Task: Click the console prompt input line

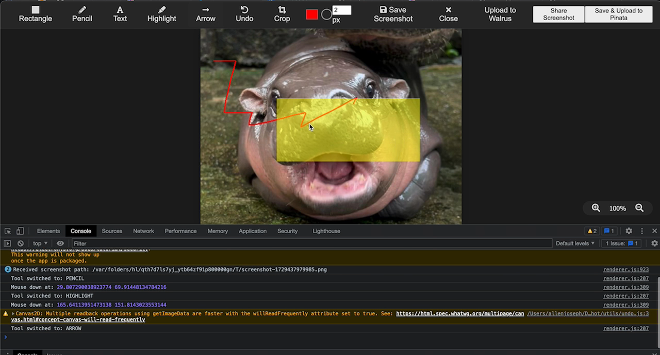Action: click(x=330, y=337)
